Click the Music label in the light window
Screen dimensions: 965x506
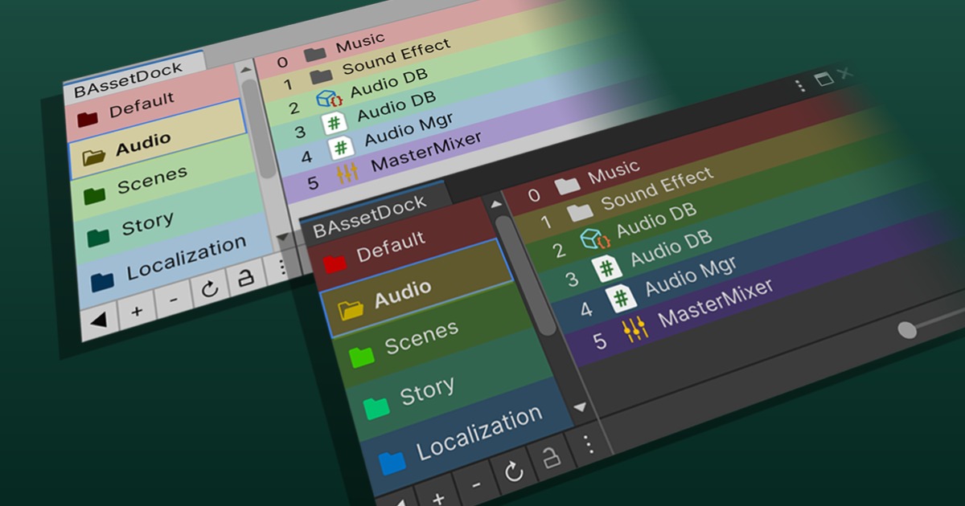(x=360, y=42)
